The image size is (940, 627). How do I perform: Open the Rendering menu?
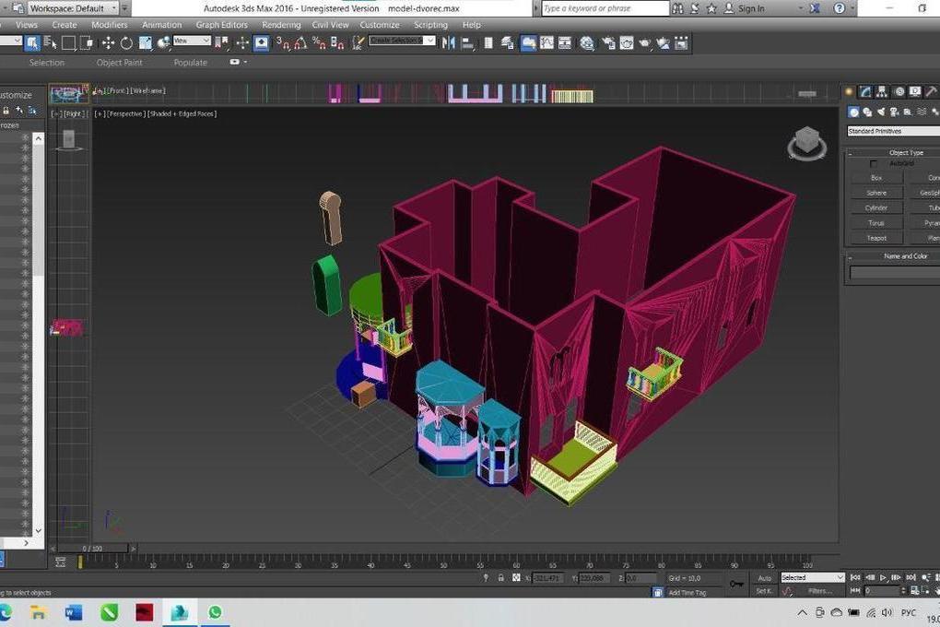pos(281,25)
